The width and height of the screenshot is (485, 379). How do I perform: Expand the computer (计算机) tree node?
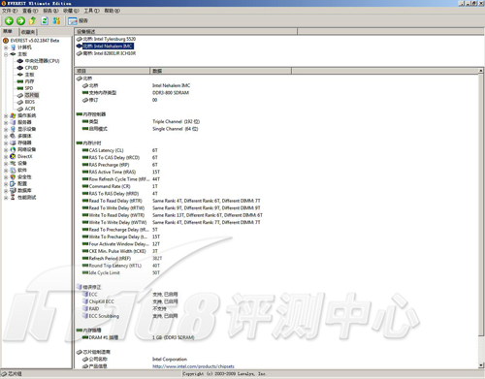[6, 47]
